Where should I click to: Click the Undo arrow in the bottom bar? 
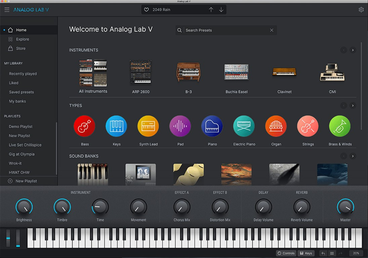click(x=323, y=253)
